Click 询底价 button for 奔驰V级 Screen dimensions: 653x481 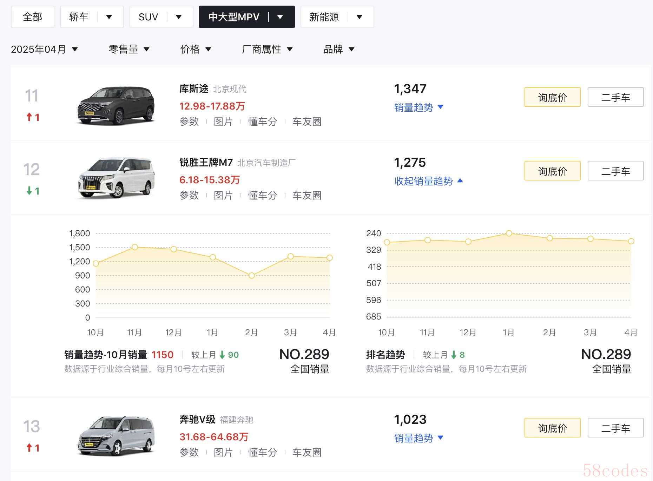click(x=553, y=428)
